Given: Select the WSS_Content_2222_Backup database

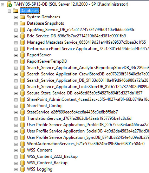Looking at the screenshot, I should tap(52, 156).
